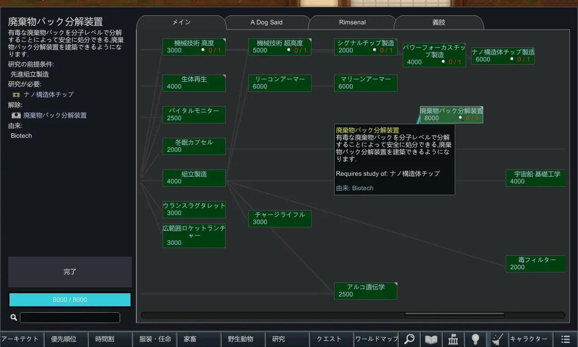578x347 pixels.
Task: Click the ナノ構造体チップ item icon in sidebar
Action: click(16, 94)
